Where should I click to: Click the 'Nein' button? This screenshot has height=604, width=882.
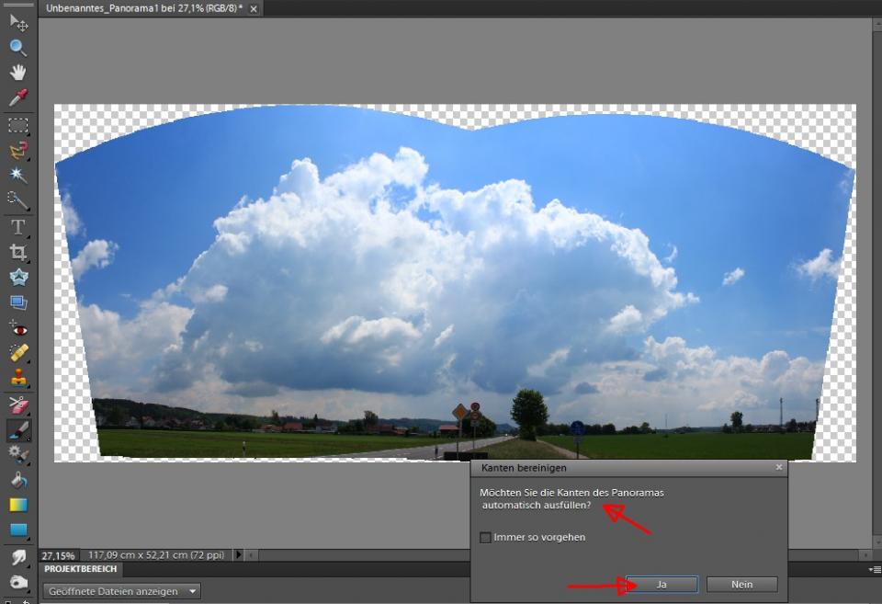741,585
